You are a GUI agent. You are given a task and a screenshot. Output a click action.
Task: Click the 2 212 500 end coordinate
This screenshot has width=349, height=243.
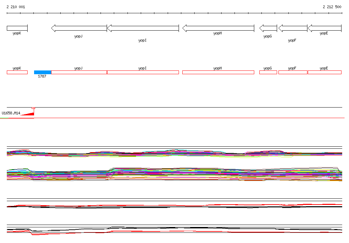332,7
